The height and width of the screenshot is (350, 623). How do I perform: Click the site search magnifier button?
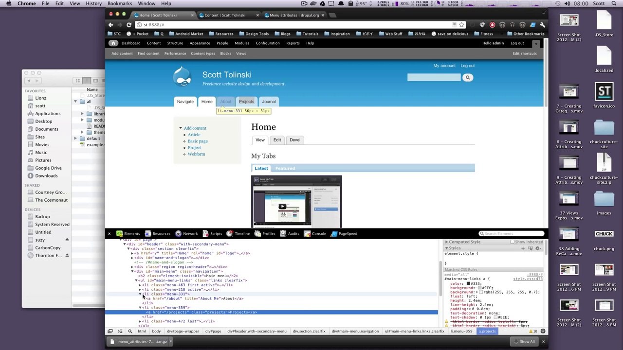(468, 77)
